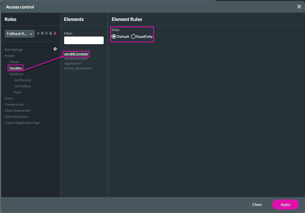Select the ReadOnly state radio button
The width and height of the screenshot is (305, 213).
tap(133, 37)
